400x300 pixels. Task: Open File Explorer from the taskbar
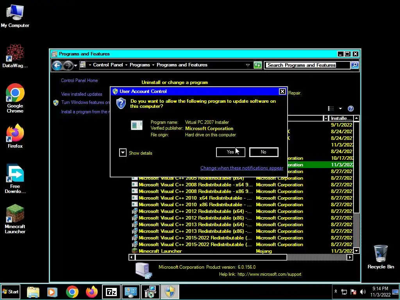[x=33, y=292]
